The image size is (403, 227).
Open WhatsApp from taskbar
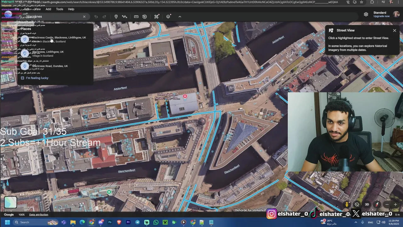click(x=156, y=222)
